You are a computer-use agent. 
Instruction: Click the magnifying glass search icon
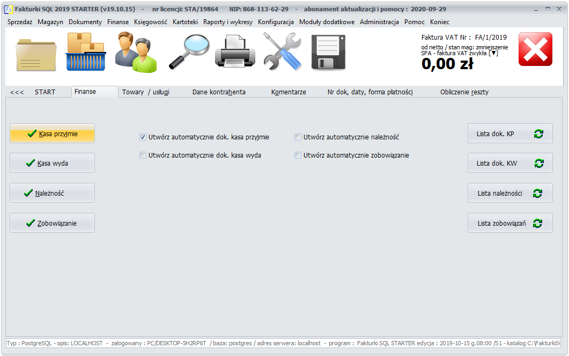coord(189,51)
